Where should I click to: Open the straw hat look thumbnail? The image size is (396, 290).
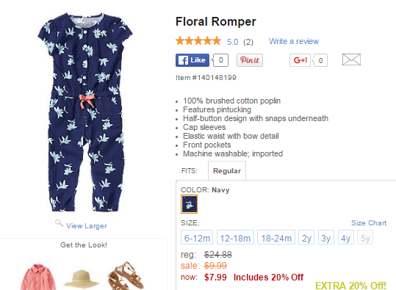click(x=81, y=279)
